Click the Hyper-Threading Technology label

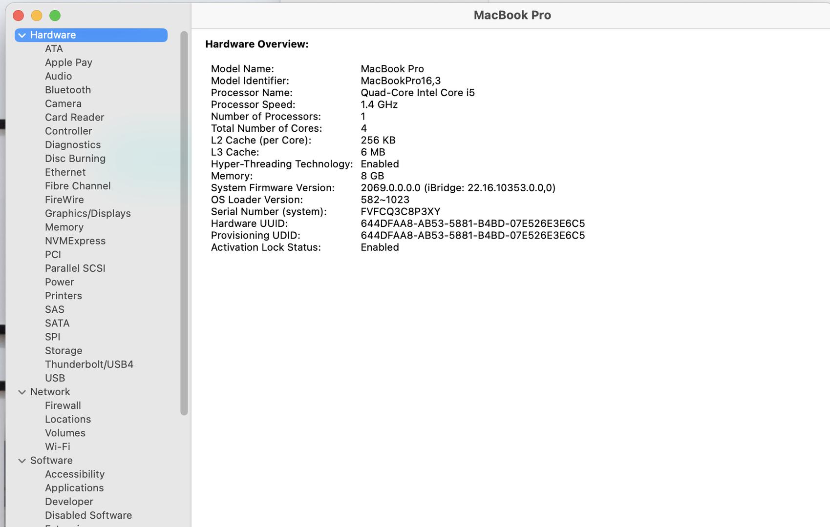pos(282,164)
